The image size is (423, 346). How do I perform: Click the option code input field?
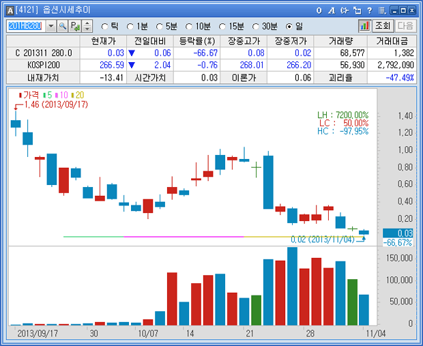coord(26,25)
